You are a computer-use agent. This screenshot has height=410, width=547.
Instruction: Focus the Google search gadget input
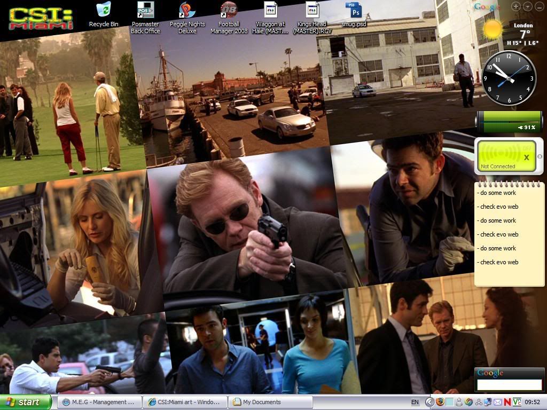tap(509, 384)
